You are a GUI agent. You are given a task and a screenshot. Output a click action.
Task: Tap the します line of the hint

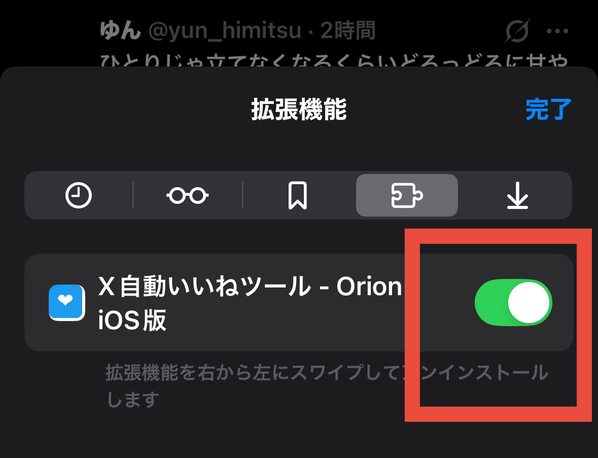click(x=133, y=399)
